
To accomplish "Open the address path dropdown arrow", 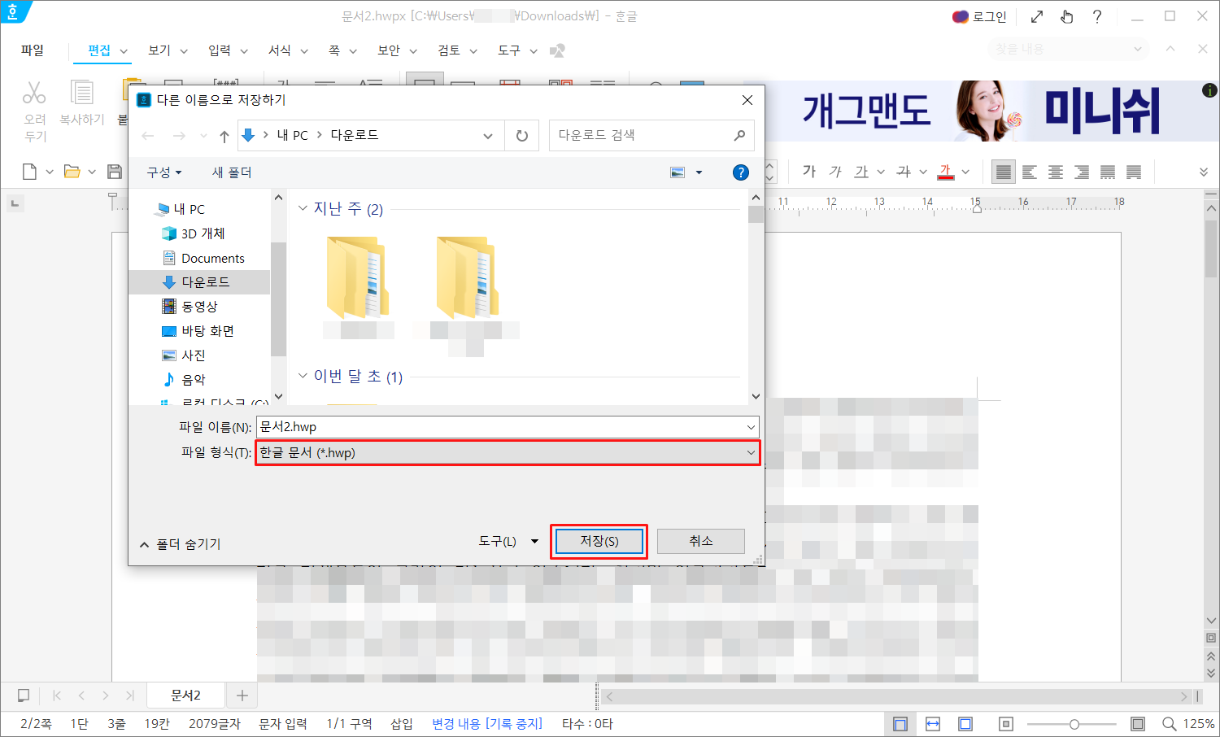I will [x=488, y=136].
